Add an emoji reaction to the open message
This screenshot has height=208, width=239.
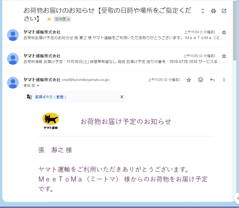[201, 80]
